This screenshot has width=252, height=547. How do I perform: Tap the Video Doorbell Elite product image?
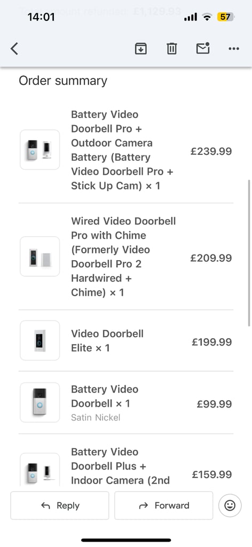point(40,340)
